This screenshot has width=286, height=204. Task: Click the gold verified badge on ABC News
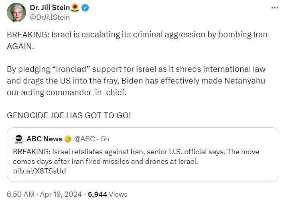click(x=68, y=139)
